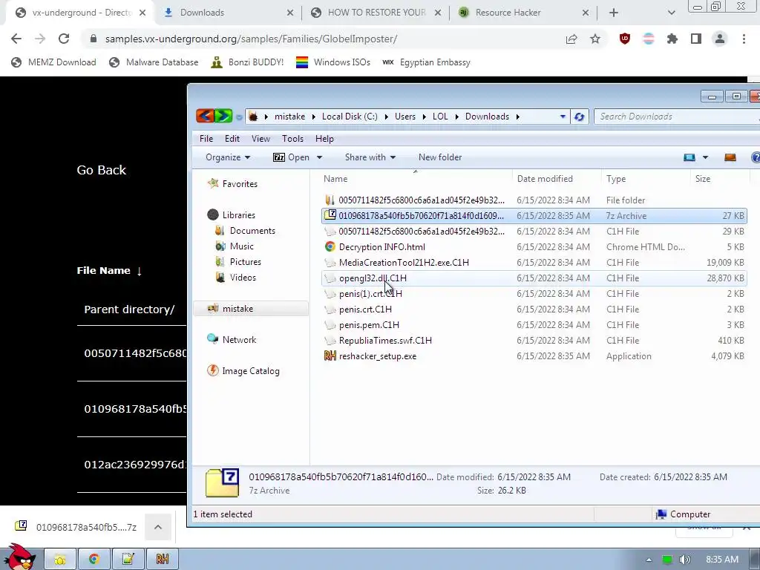This screenshot has width=760, height=570.
Task: Expand address bar history dropdown
Action: [563, 117]
